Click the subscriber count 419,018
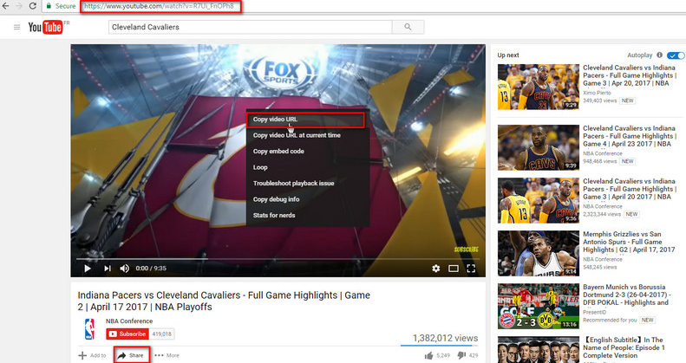 click(x=162, y=334)
